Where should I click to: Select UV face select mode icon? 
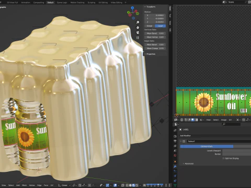pyautogui.click(x=193, y=120)
